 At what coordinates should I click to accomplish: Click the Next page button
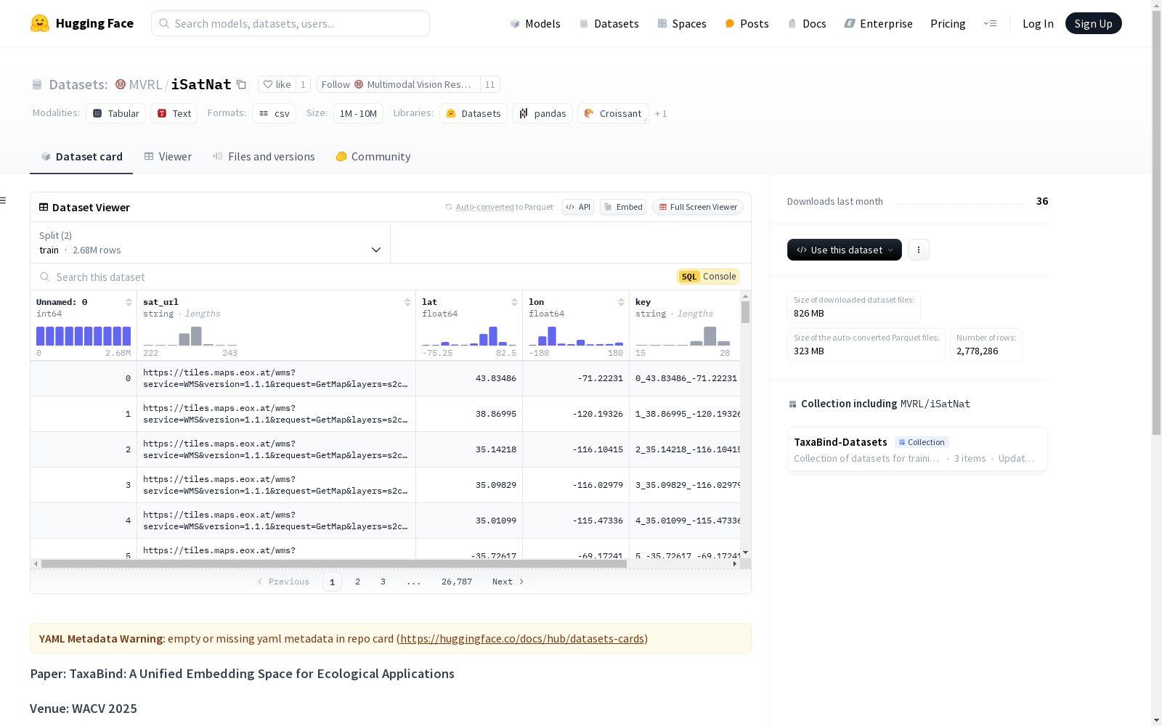pos(508,582)
